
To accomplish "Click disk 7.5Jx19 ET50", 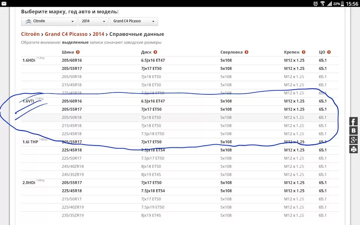I will click(153, 207).
